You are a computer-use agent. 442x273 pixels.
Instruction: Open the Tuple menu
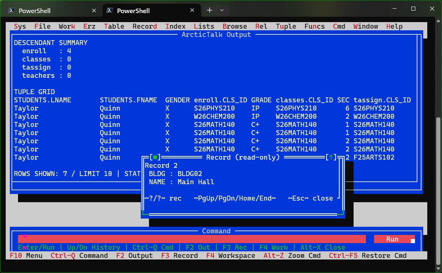pos(286,27)
